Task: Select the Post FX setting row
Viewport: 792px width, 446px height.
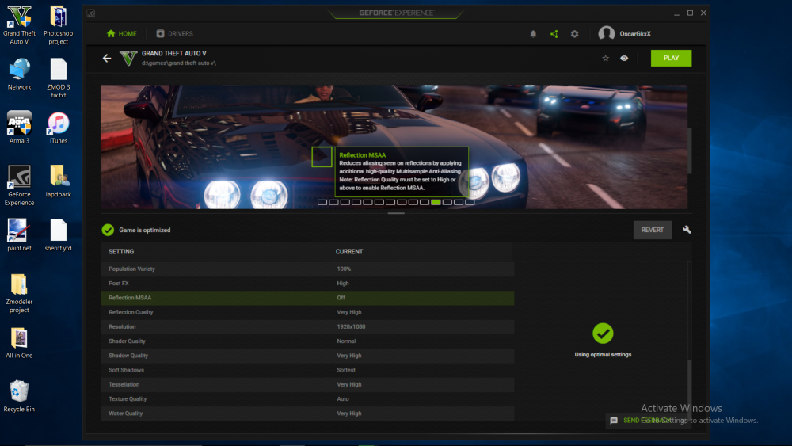Action: (307, 284)
